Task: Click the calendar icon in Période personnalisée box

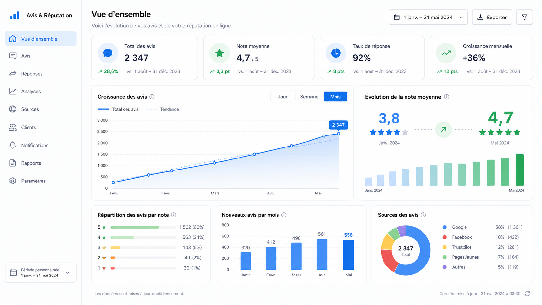Action: pos(13,273)
